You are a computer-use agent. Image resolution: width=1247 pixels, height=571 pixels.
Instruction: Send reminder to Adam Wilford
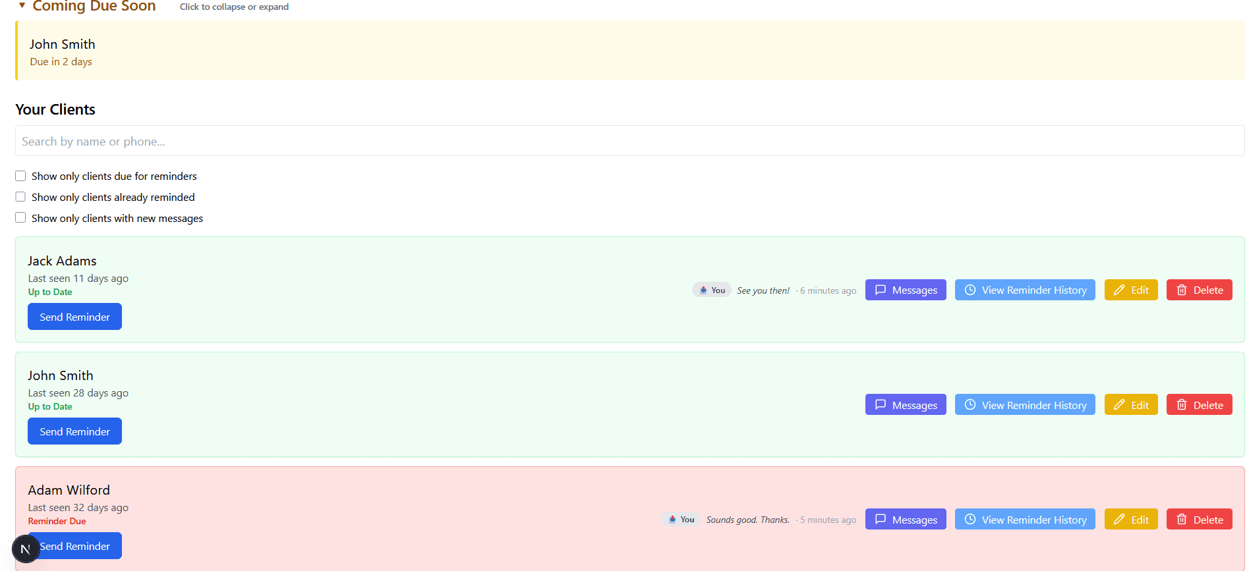coord(74,546)
